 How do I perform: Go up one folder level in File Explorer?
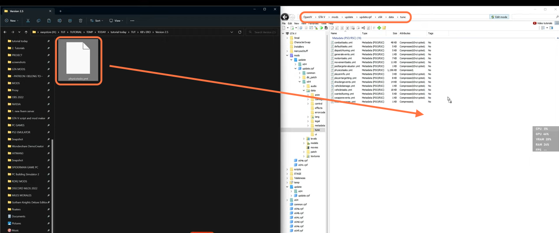point(26,32)
